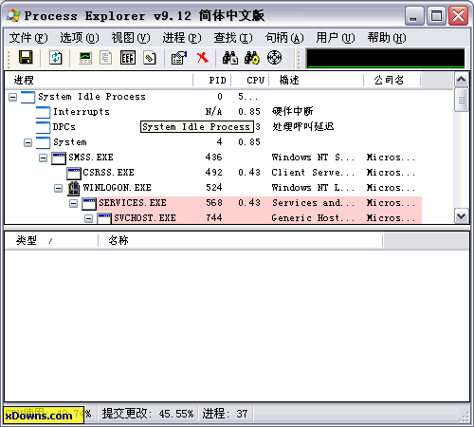Select the System Idle Process row
The image size is (474, 427).
[x=213, y=97]
